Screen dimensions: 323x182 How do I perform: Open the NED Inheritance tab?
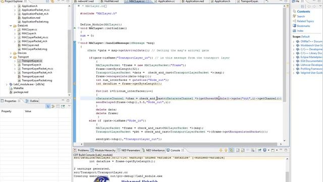153,151
